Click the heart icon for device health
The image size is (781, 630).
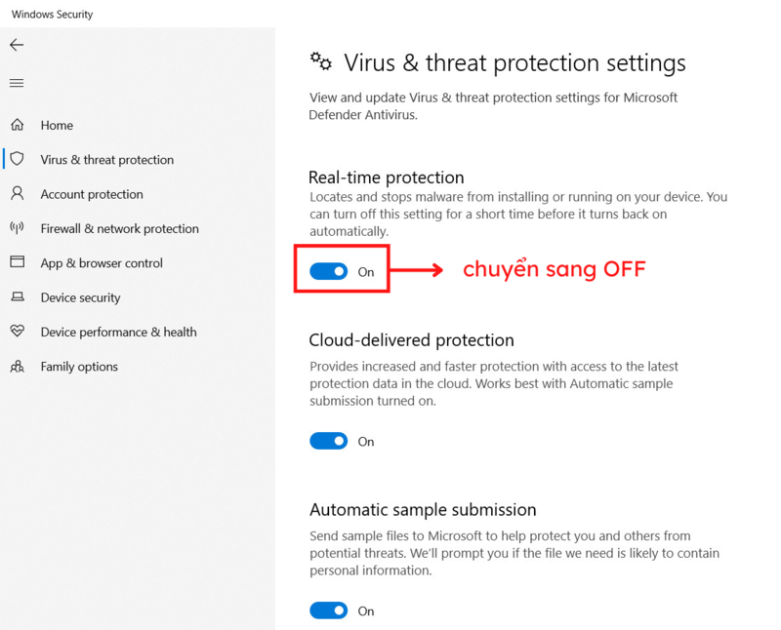point(18,331)
